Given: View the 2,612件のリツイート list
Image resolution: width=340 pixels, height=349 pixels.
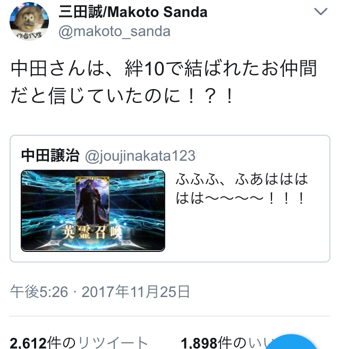Looking at the screenshot, I should [79, 342].
